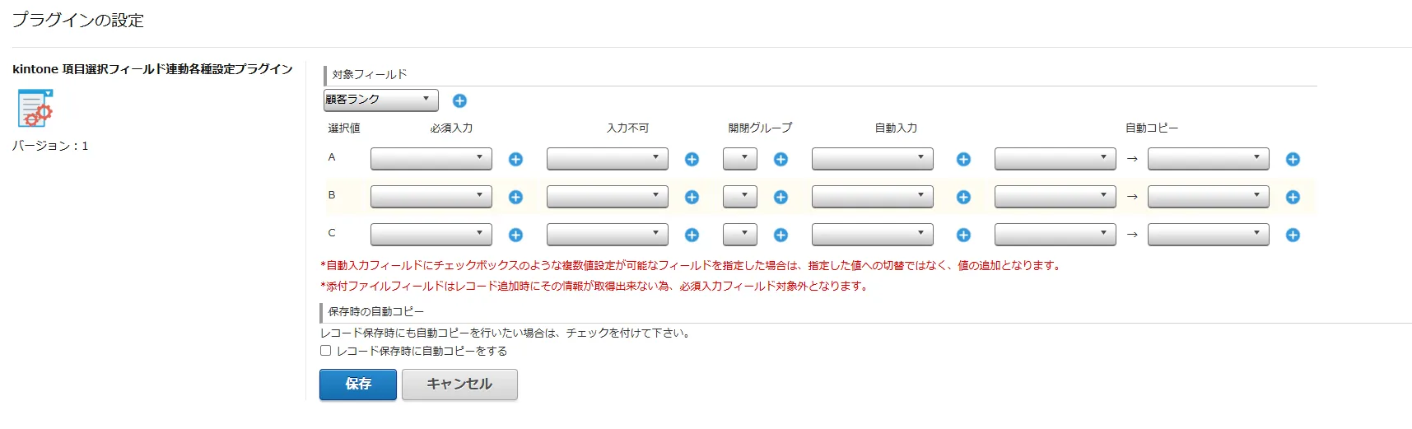Add collapsible group for row C

pos(781,235)
